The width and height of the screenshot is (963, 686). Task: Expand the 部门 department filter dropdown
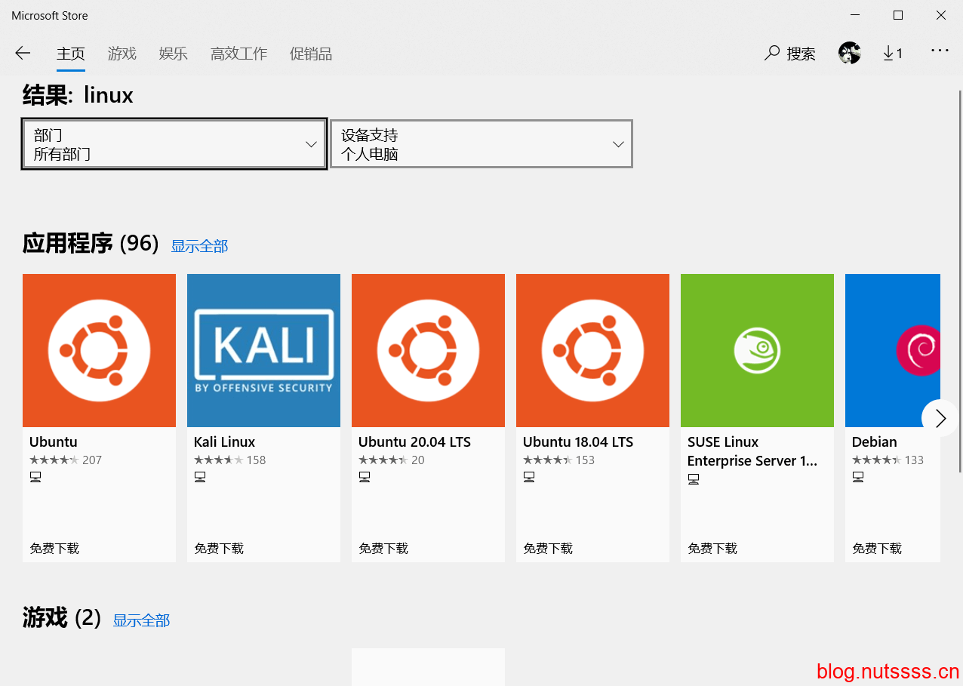[174, 144]
